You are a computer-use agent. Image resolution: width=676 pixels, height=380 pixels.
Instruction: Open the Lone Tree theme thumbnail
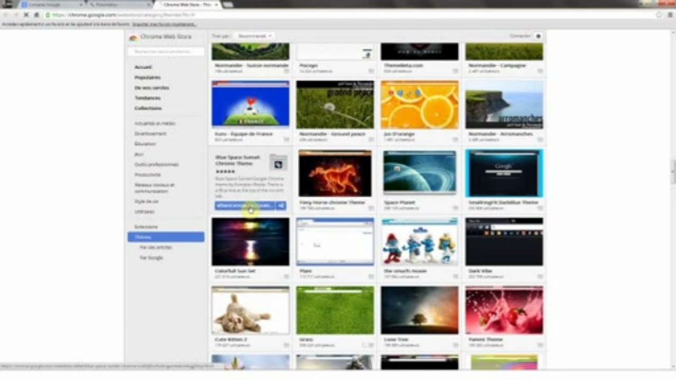tap(420, 310)
